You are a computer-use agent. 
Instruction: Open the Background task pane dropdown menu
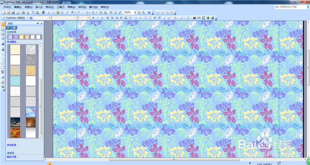[38, 23]
